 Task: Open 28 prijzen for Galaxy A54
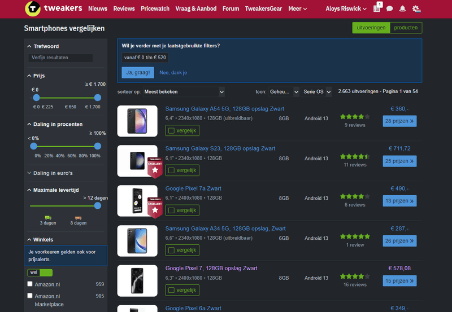(399, 121)
